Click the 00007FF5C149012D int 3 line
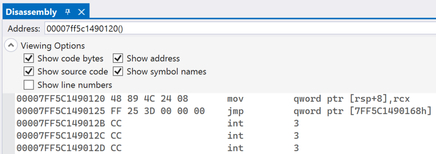Image resolution: width=436 pixels, height=154 pixels. point(225,148)
